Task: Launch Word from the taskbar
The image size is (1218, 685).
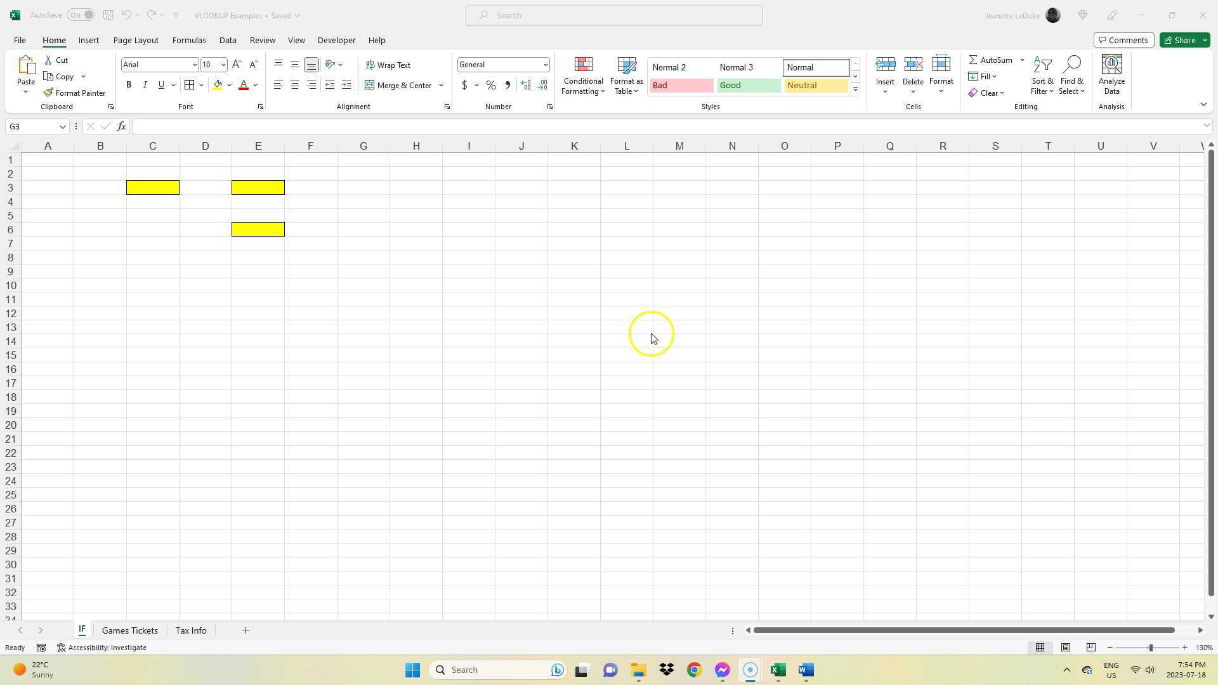Action: pos(806,670)
